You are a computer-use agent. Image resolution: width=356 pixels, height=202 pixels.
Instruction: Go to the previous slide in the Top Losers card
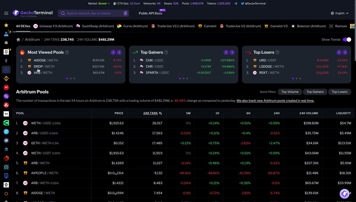pyautogui.click(x=339, y=52)
